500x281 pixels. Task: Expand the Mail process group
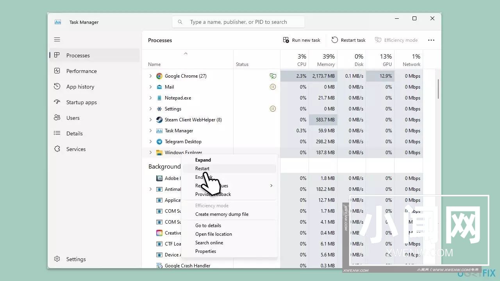tap(150, 87)
